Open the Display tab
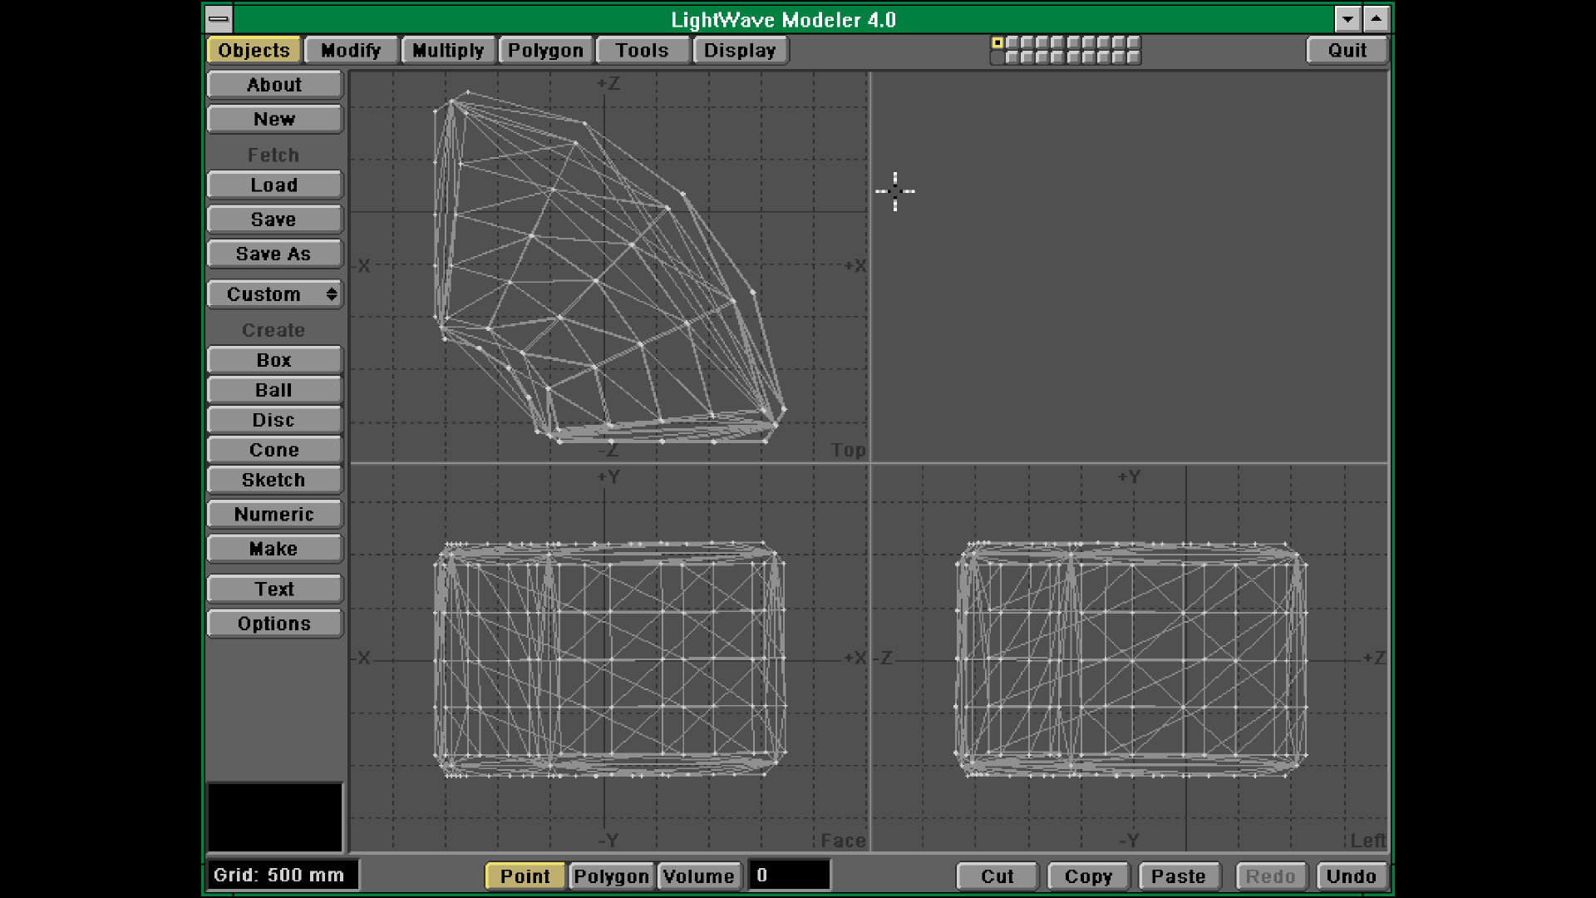The image size is (1596, 898). pyautogui.click(x=740, y=50)
